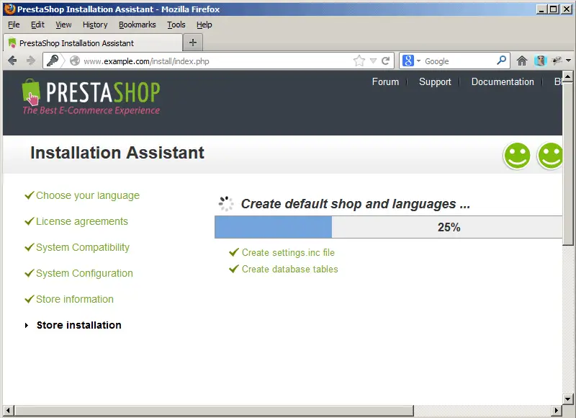Click the Forward arrow button
The height and width of the screenshot is (418, 576).
point(31,61)
